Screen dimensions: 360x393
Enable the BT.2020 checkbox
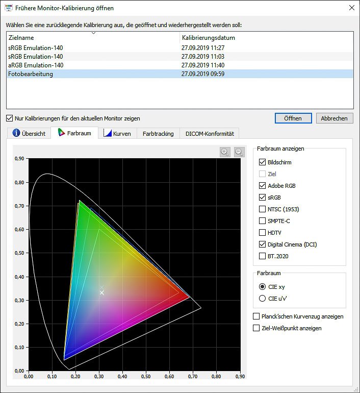[262, 256]
